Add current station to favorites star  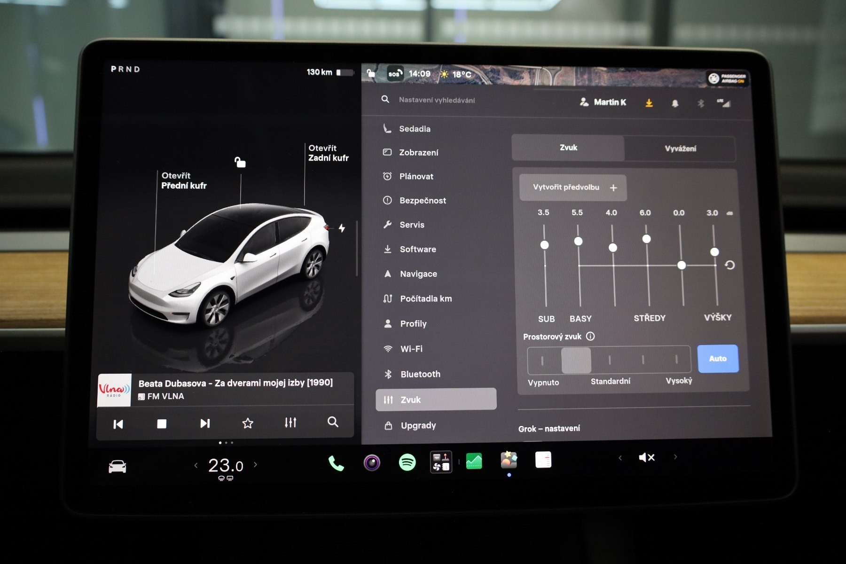248,423
